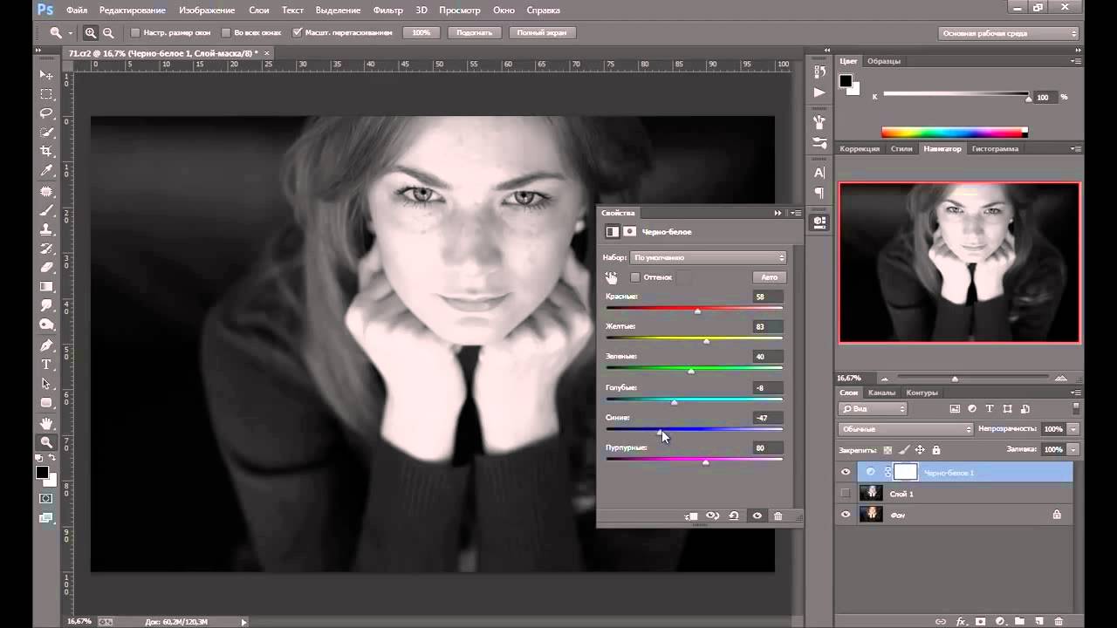Show the Слой 1 layer
The image size is (1117, 628).
(x=845, y=494)
